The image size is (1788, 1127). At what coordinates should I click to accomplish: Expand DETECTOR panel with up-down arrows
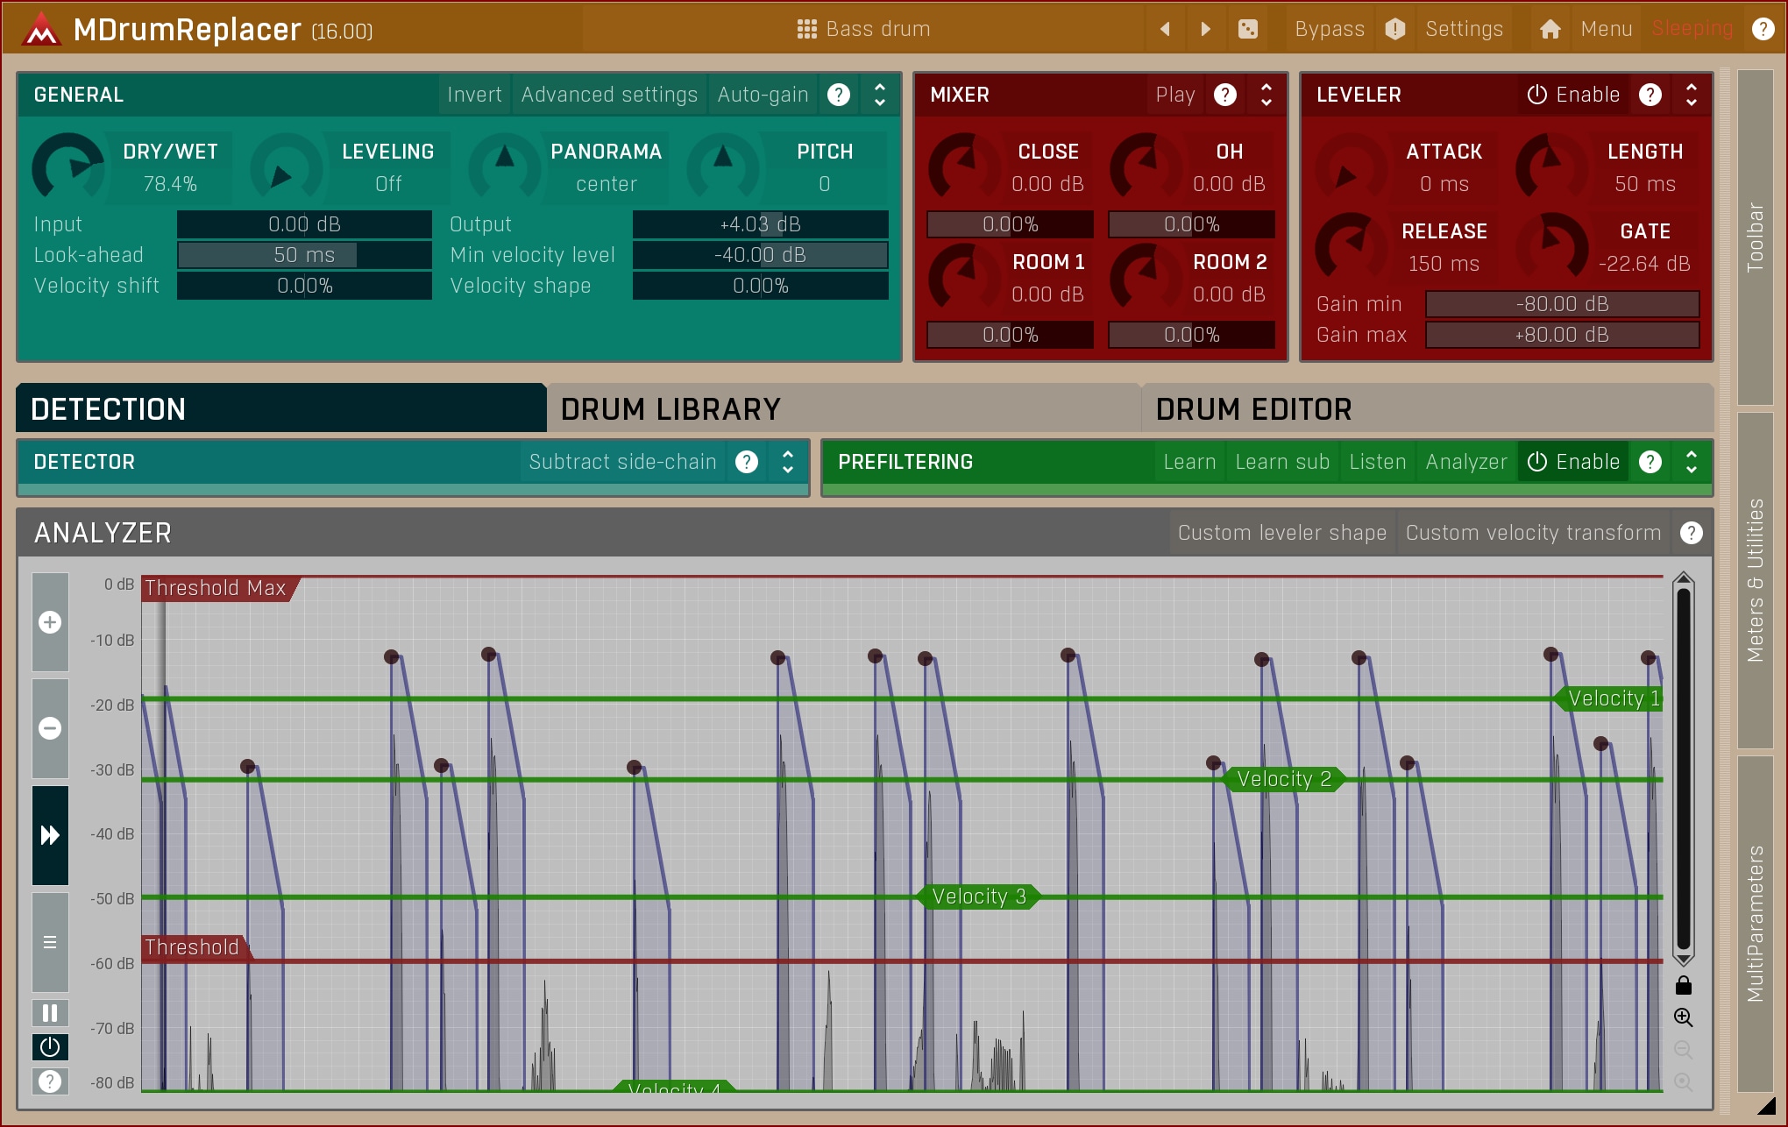[788, 462]
